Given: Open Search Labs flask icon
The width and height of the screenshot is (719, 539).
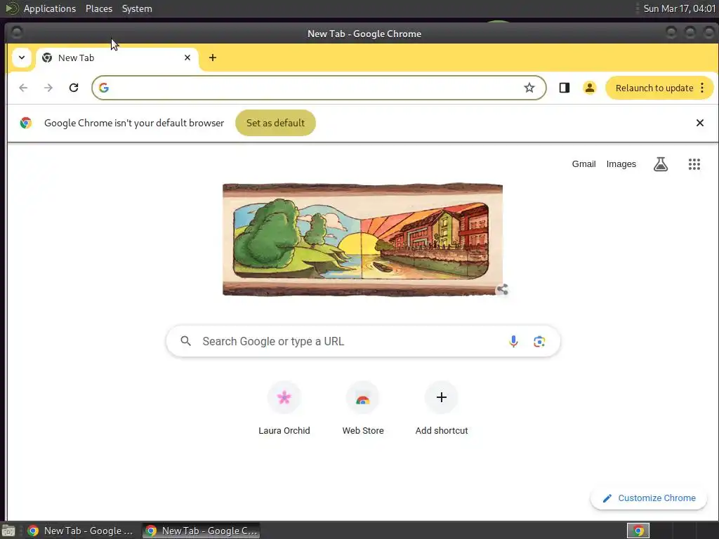Looking at the screenshot, I should (660, 164).
